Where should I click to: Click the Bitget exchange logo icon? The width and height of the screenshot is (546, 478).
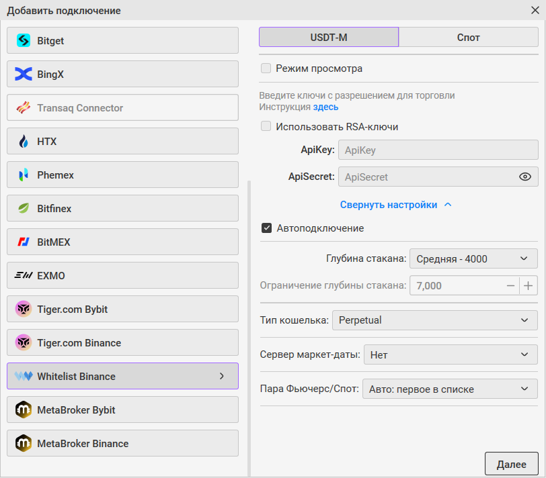coord(24,41)
